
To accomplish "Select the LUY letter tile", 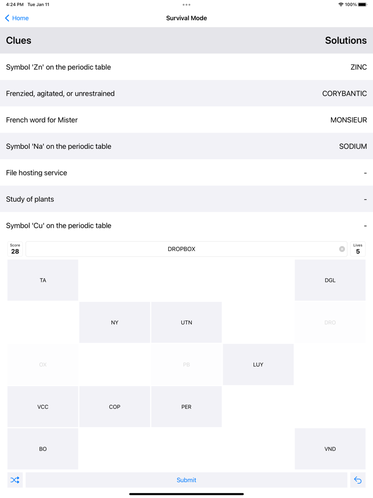I will coord(258,364).
